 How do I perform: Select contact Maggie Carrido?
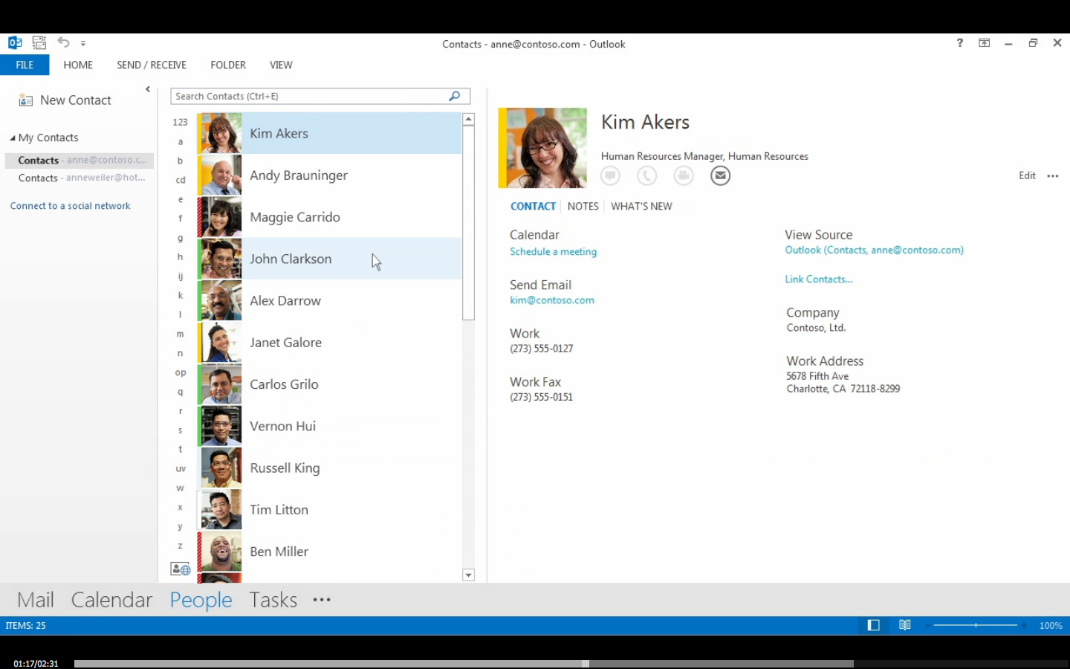click(329, 217)
